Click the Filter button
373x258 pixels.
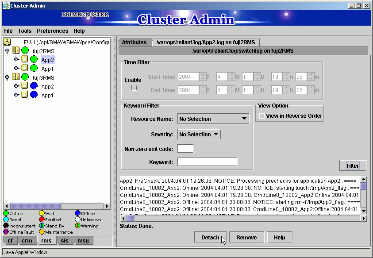(x=353, y=166)
